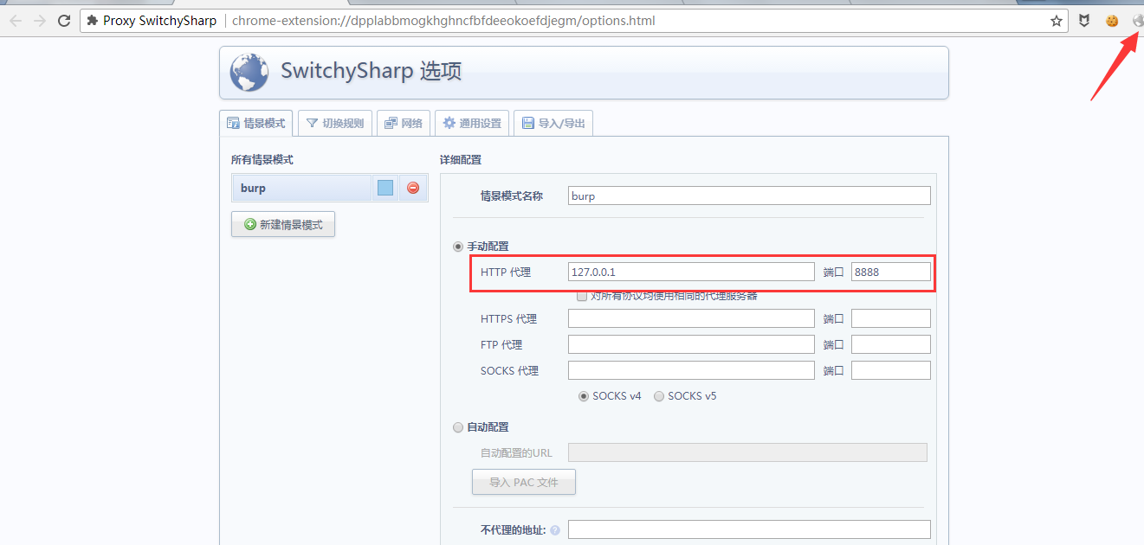This screenshot has width=1144, height=545.
Task: Open the burp profile color square
Action: click(385, 188)
